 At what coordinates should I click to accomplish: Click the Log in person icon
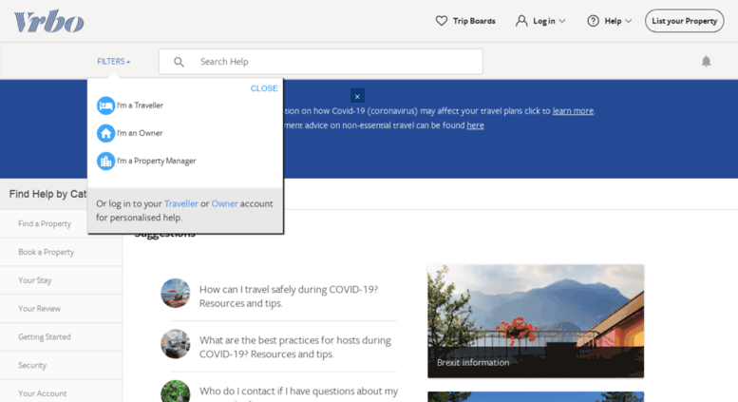tap(521, 21)
